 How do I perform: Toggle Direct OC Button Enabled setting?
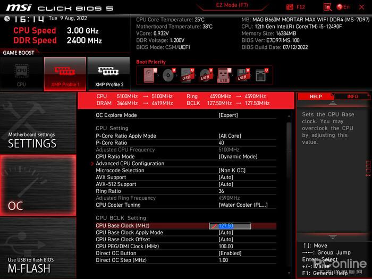(x=230, y=253)
